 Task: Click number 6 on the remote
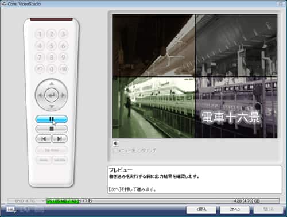coord(63,46)
